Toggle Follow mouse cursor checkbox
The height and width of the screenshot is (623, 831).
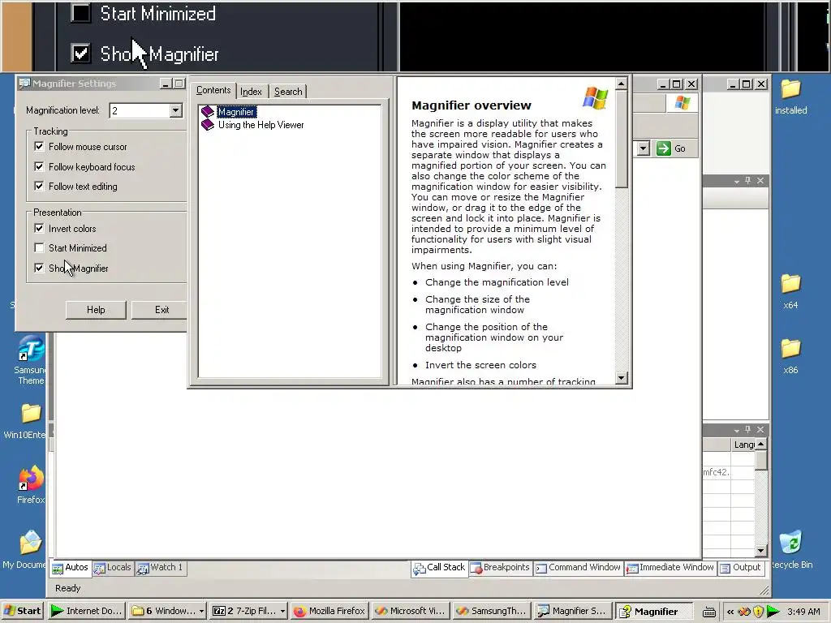[39, 146]
